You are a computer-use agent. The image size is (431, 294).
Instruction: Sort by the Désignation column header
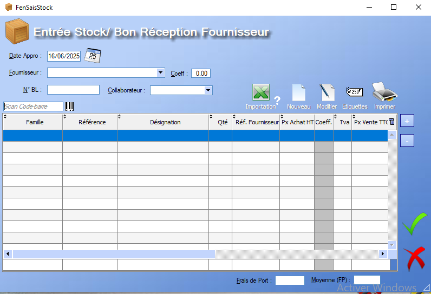tap(165, 122)
